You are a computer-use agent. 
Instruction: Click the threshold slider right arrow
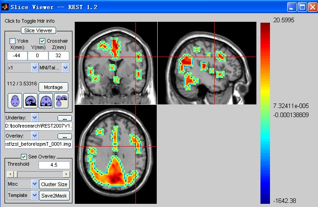click(66, 174)
